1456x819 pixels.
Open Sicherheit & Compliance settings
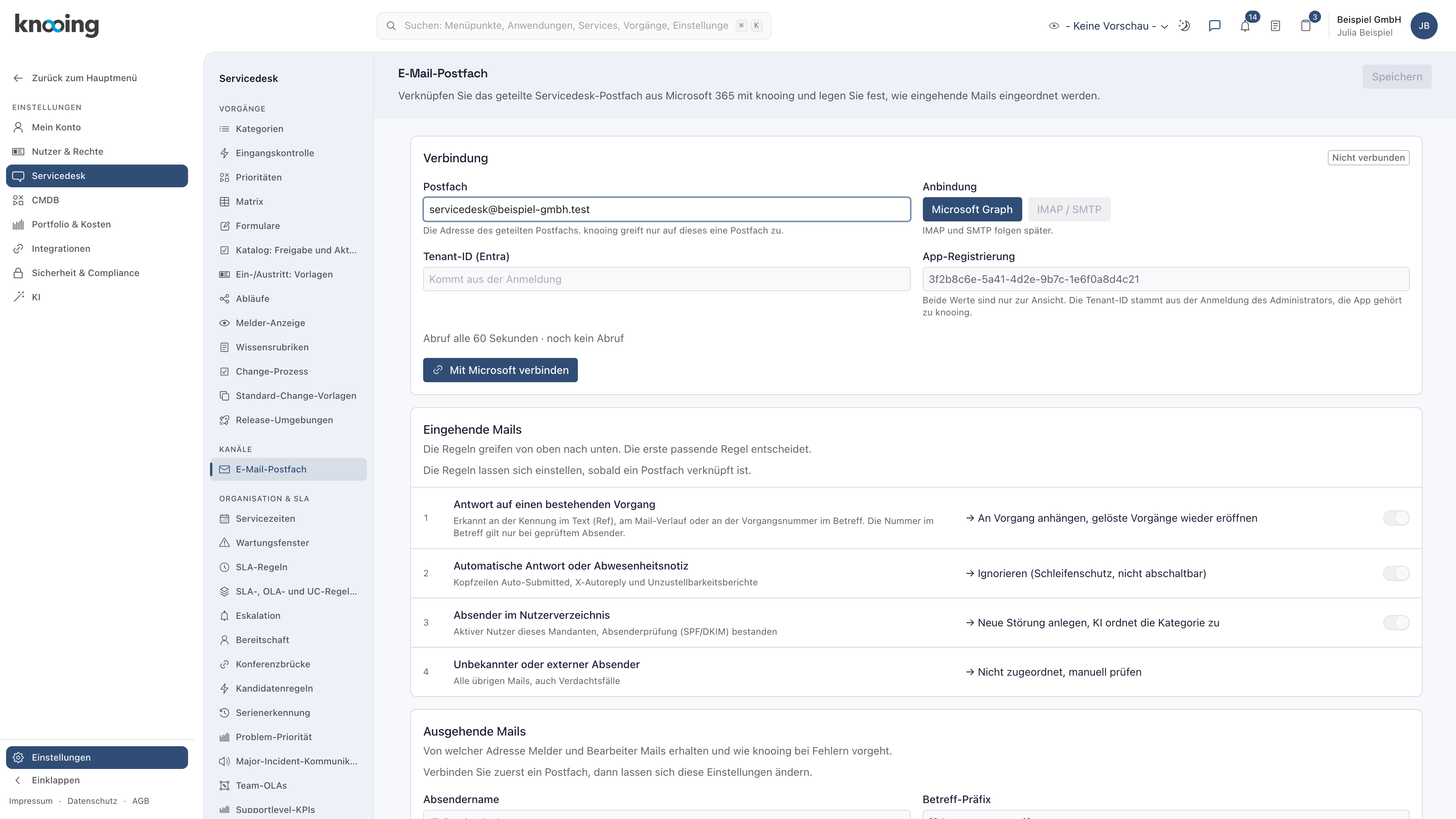(x=97, y=273)
